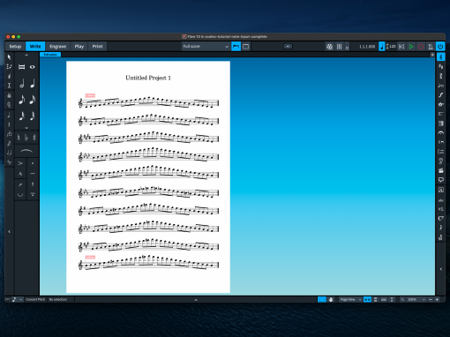Viewport: 450px width, 337px height.
Task: Add a slur from the notes panel
Action: [x=26, y=151]
